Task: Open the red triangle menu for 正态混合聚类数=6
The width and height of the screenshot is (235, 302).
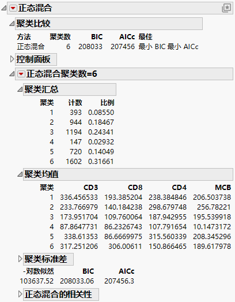Action: pyautogui.click(x=21, y=74)
